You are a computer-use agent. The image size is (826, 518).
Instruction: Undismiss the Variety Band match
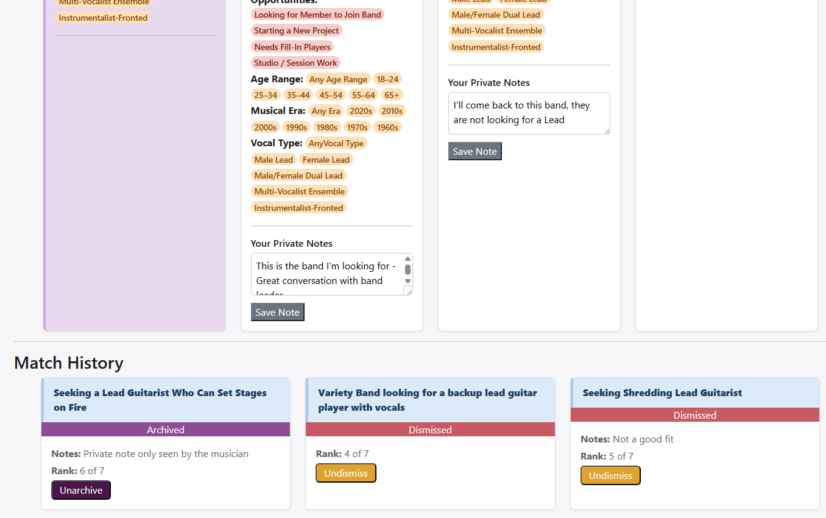[345, 473]
